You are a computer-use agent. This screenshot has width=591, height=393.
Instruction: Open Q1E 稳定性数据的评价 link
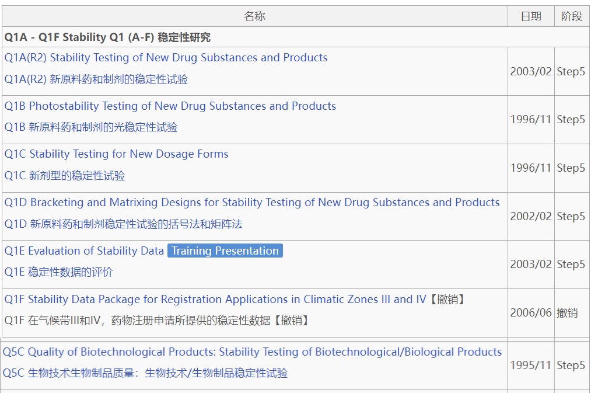click(59, 272)
